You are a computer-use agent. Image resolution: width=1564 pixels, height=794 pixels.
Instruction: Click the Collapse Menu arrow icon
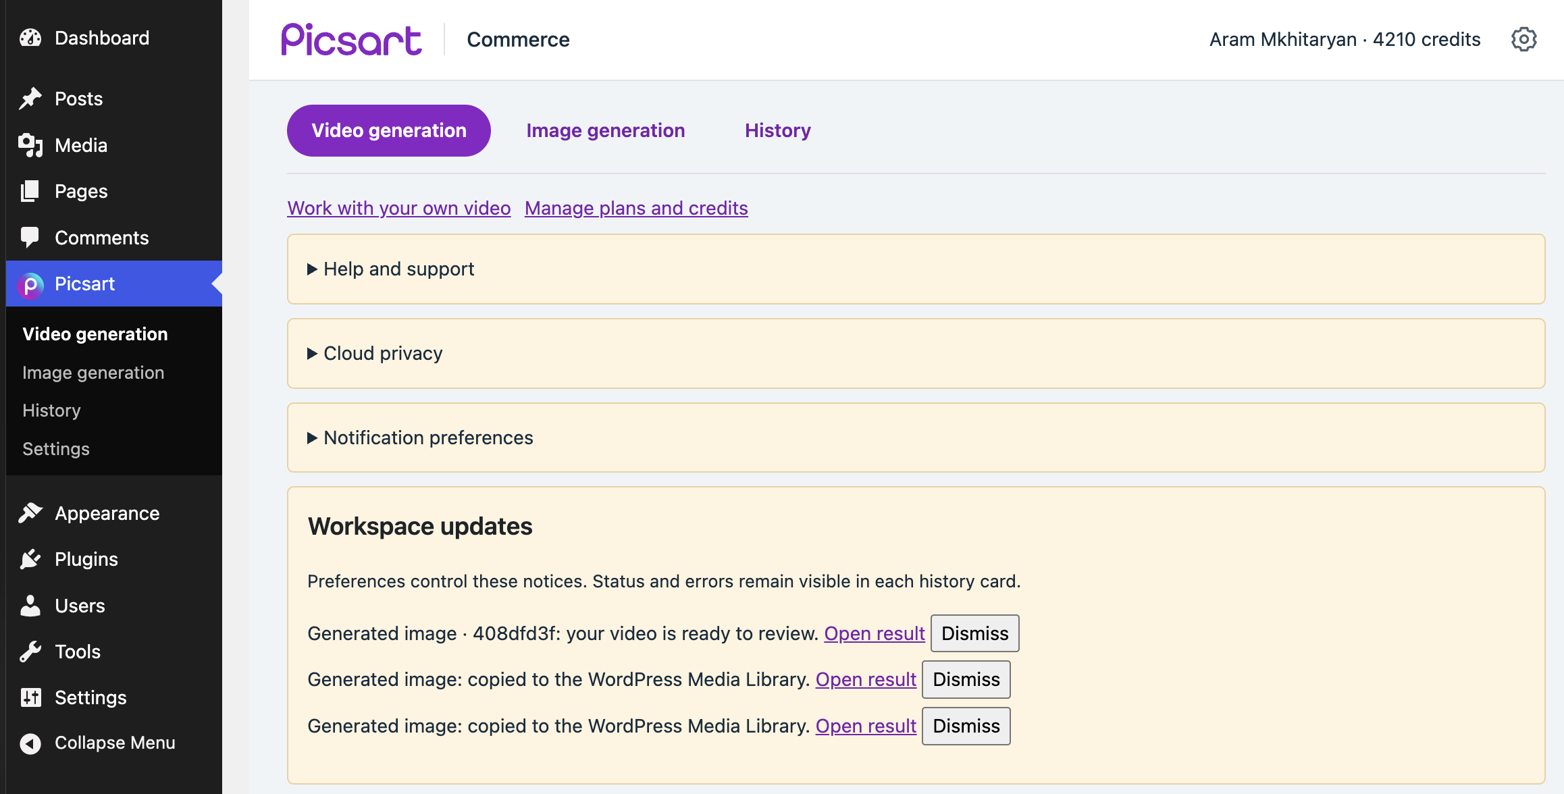(30, 743)
